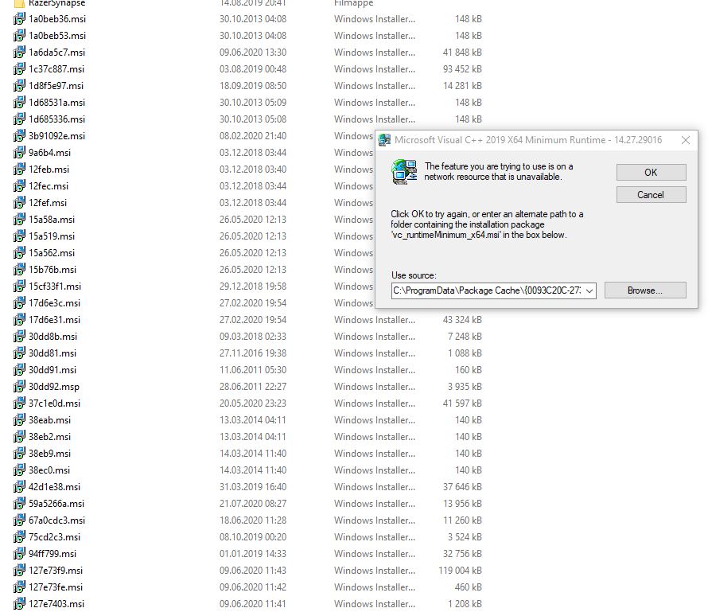Select the RazerSynapse folder icon
Viewport: 708px width, 612px height.
19,4
